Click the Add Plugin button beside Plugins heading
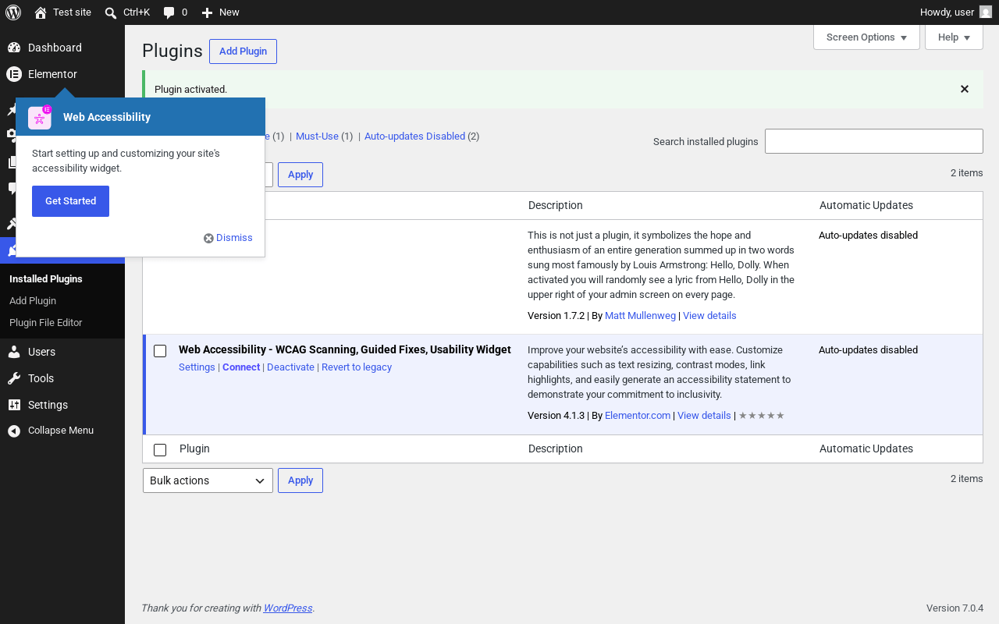This screenshot has height=624, width=999. pyautogui.click(x=243, y=51)
